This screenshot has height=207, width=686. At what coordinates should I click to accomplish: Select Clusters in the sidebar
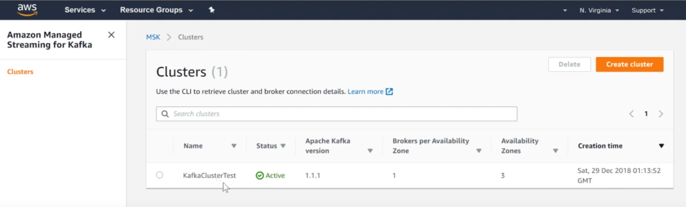coord(20,72)
